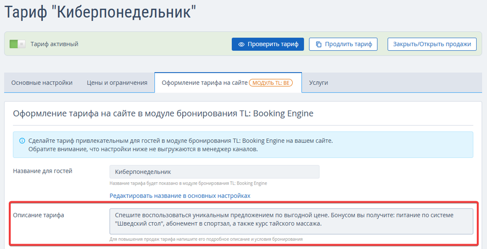Click the copy icon on Продлить тариф
Screen dimensions: 487x249
318,44
